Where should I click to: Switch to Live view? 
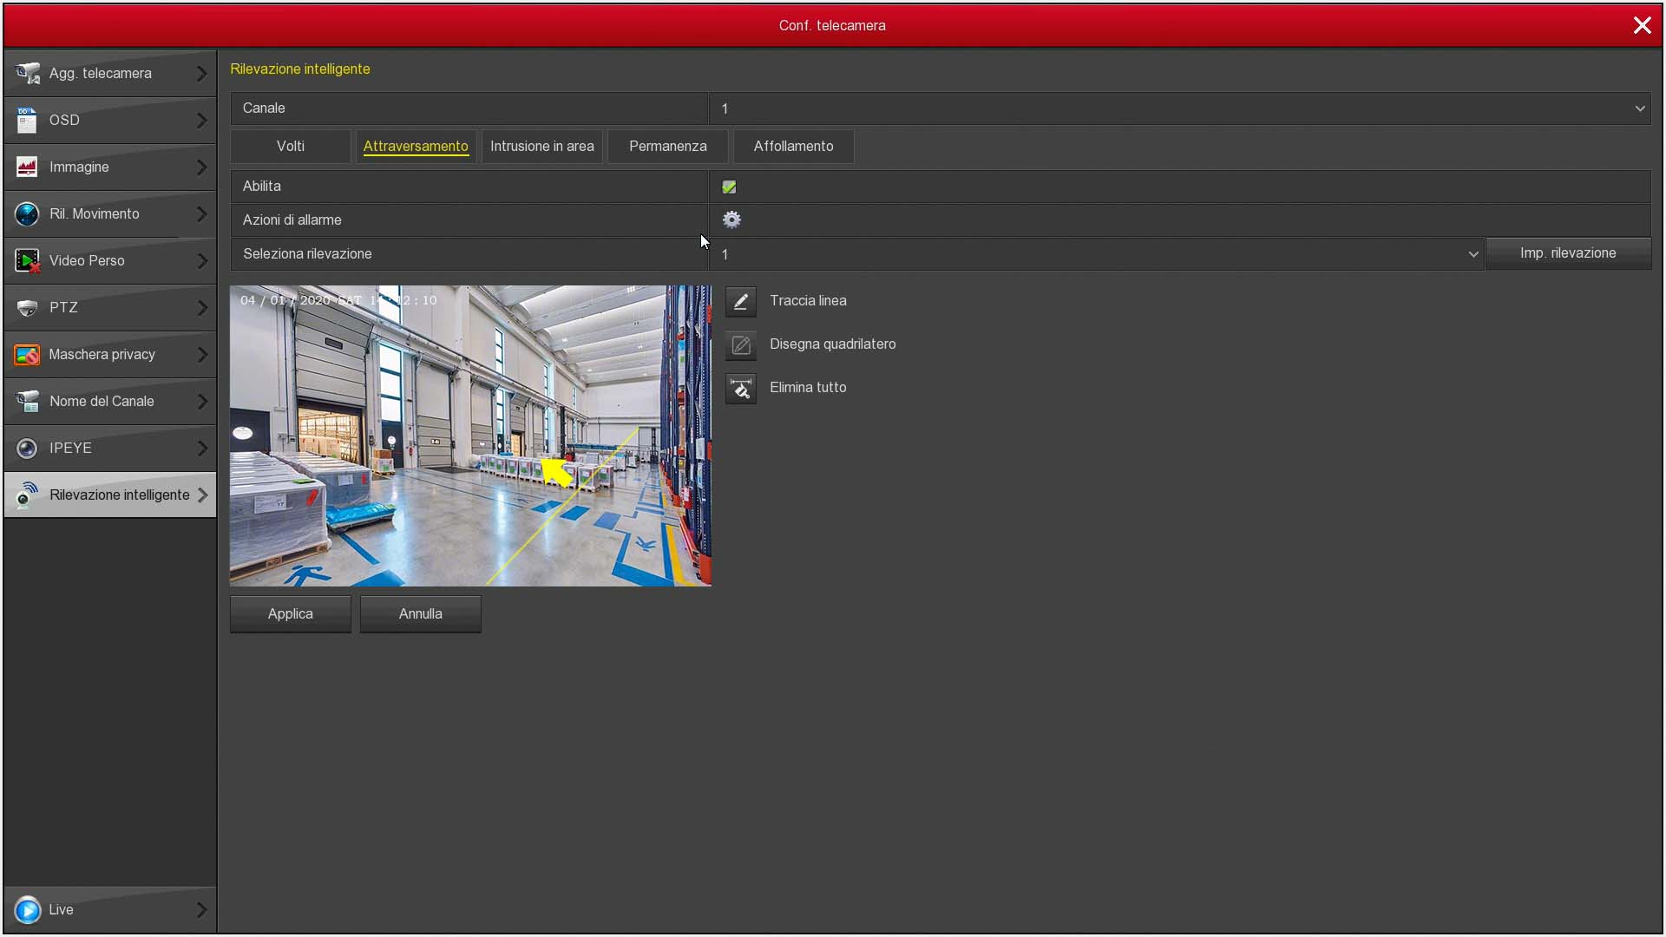point(109,910)
